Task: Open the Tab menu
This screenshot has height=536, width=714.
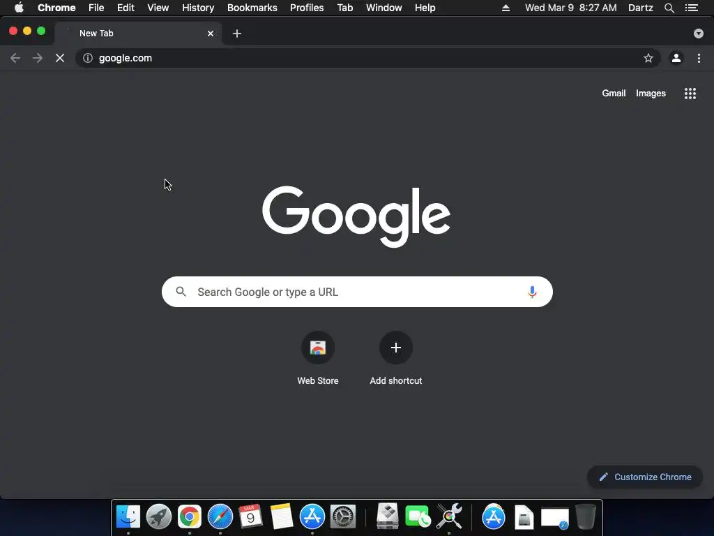Action: pos(345,8)
